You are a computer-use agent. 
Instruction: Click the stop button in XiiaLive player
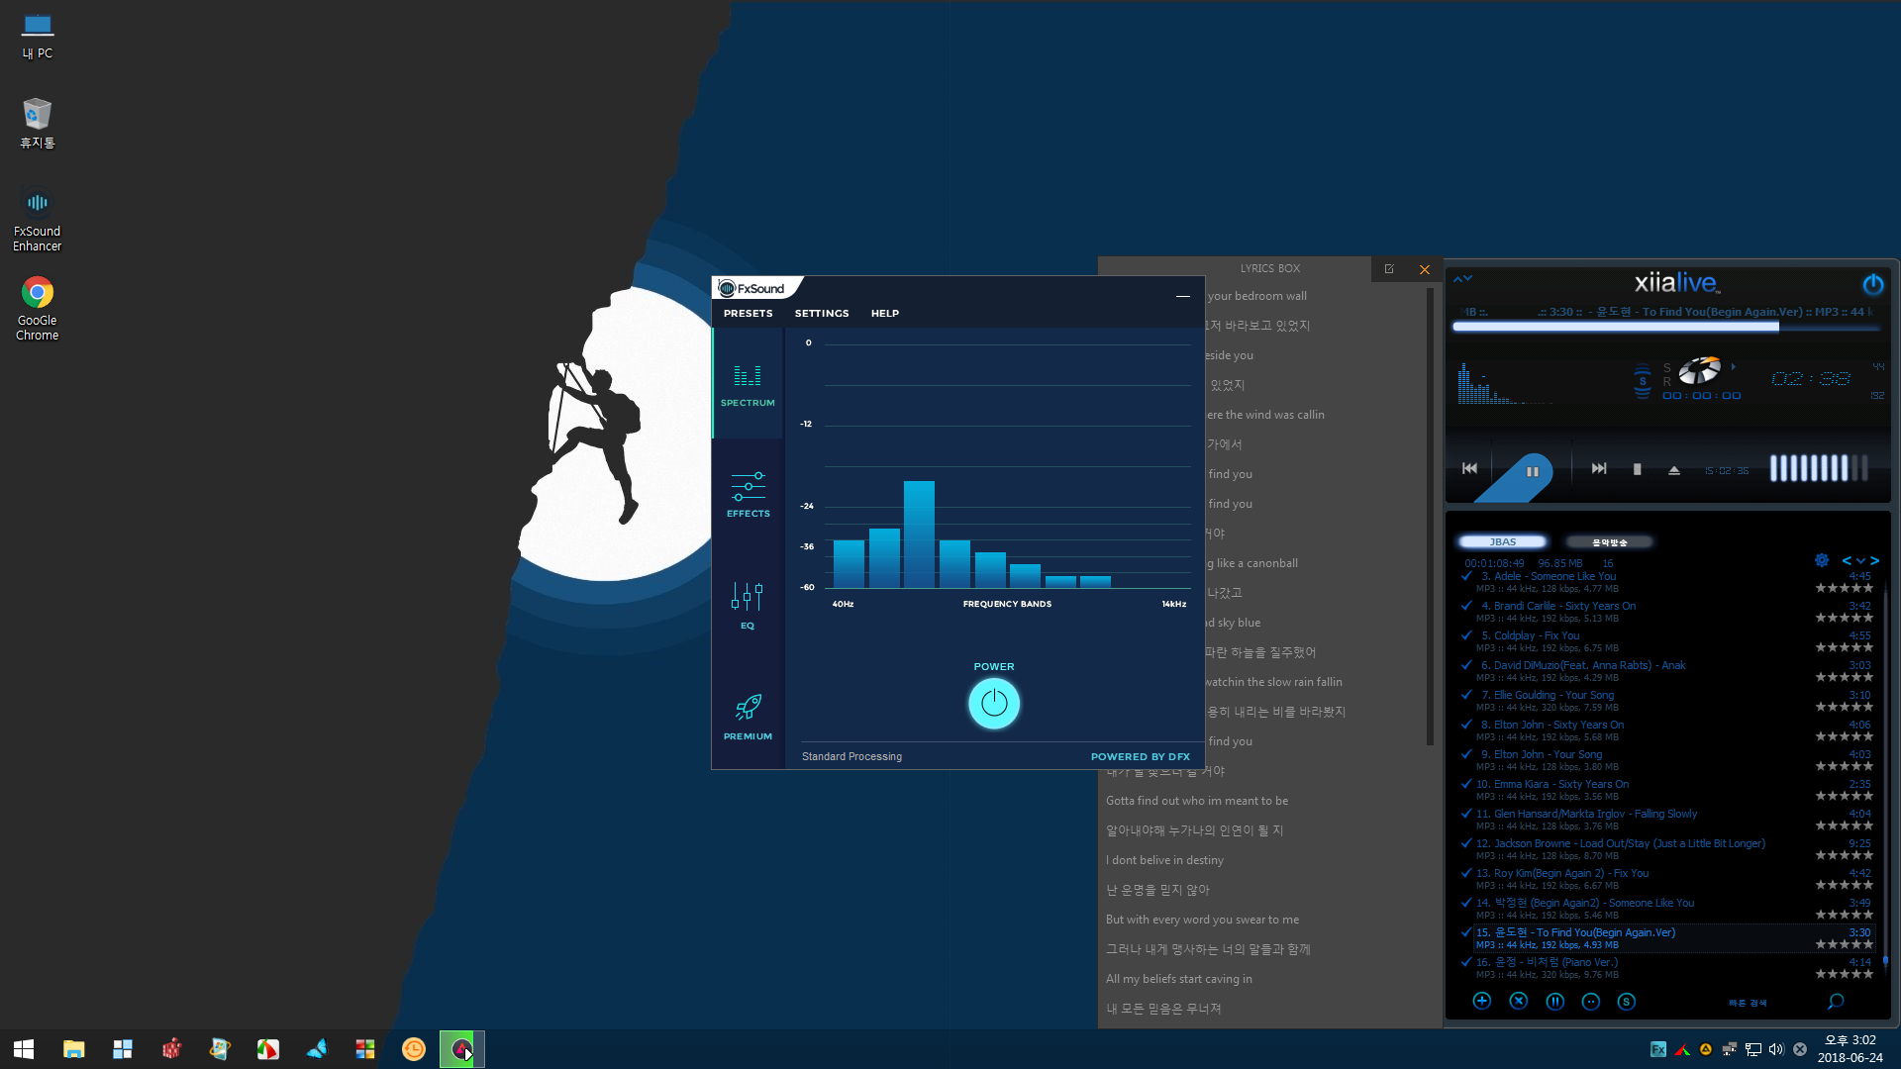pos(1636,468)
